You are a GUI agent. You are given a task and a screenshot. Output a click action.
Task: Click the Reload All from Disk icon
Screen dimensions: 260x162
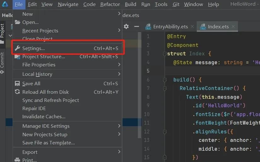point(17,92)
